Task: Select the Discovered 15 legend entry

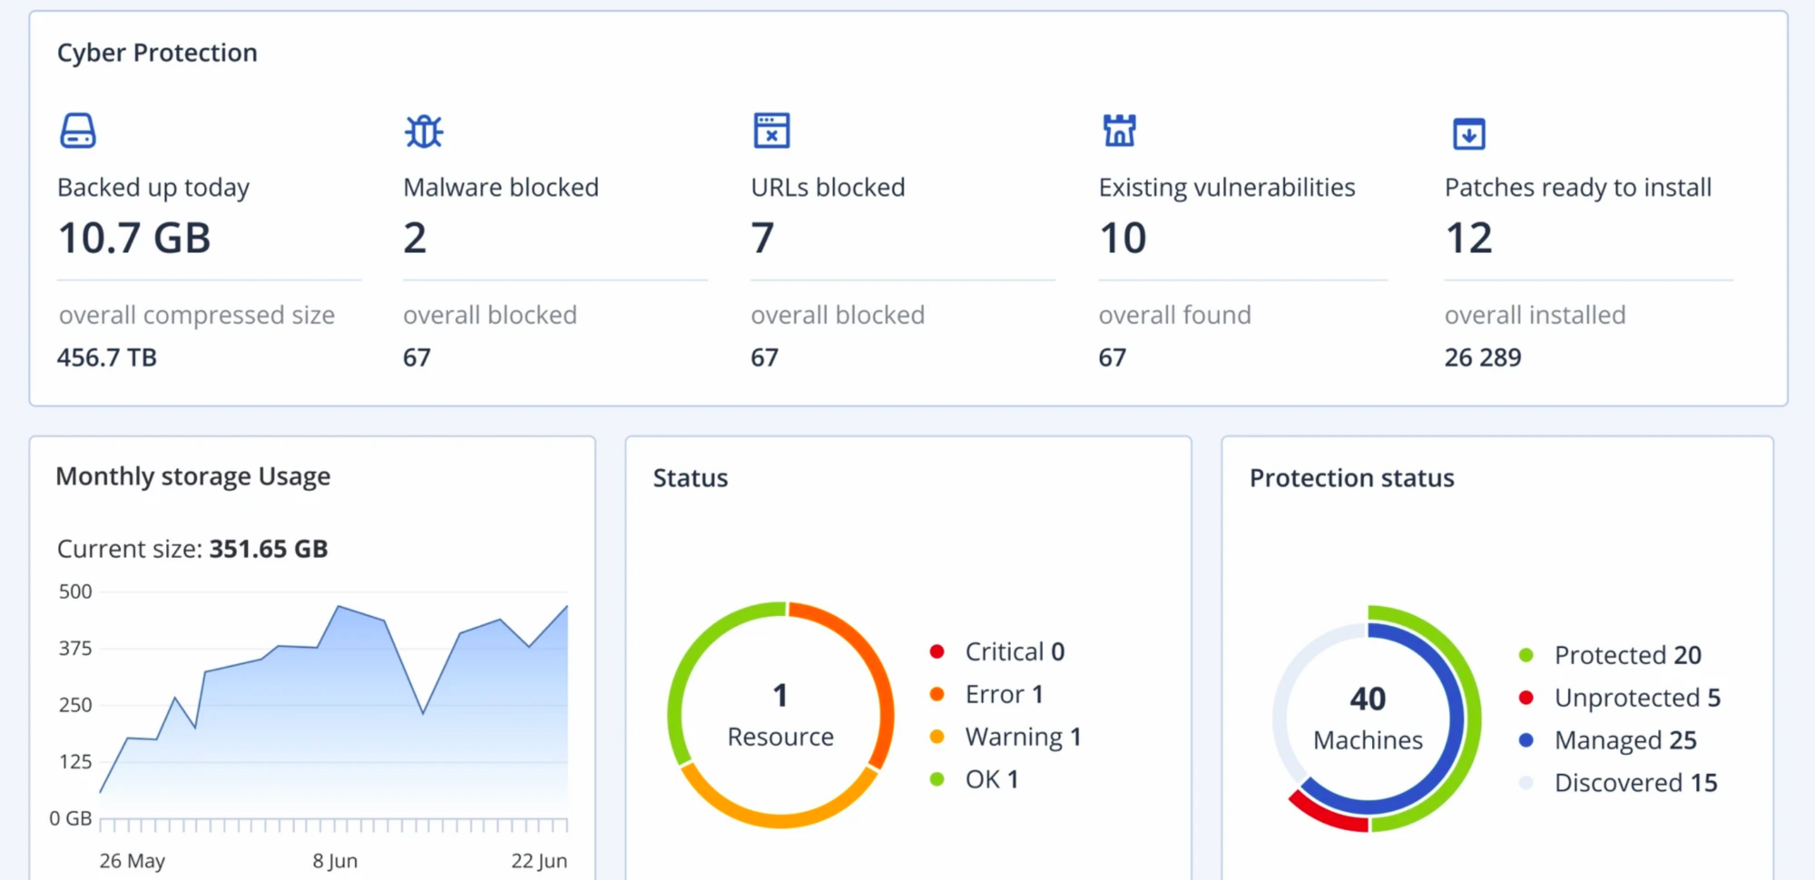Action: click(1634, 783)
